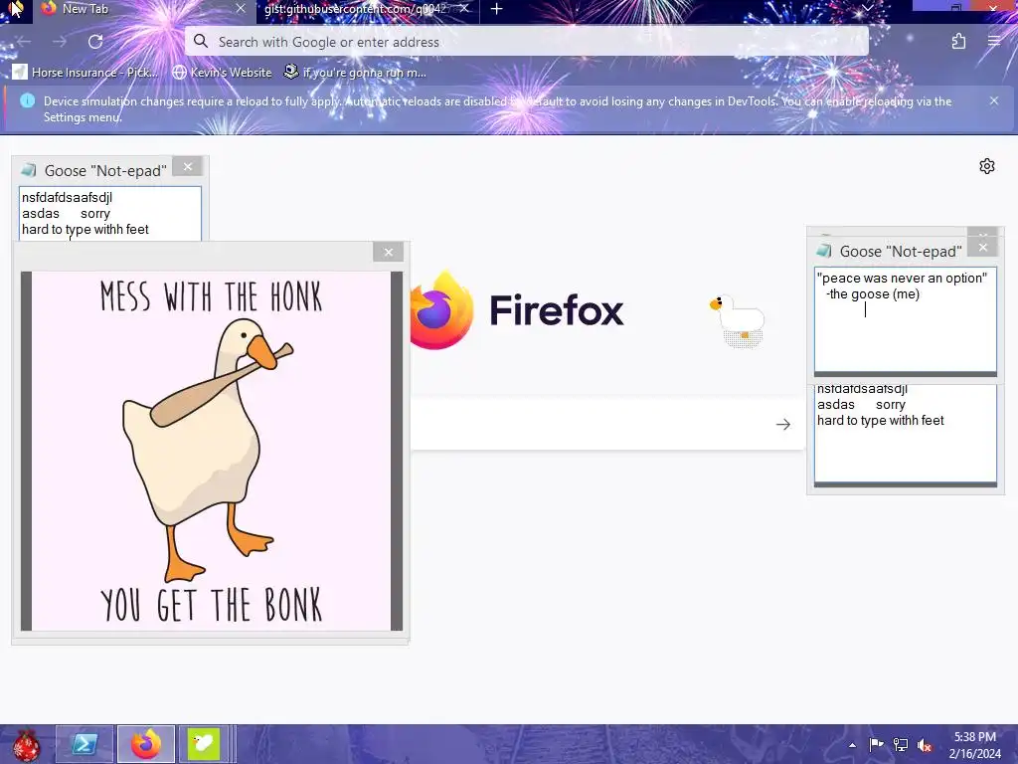Click the search submit arrow on new tab
1018x764 pixels.
783,424
